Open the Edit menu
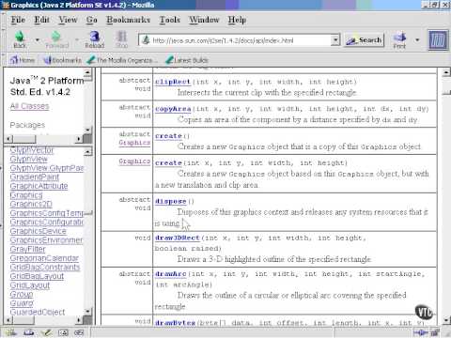The image size is (451, 338). (41, 20)
